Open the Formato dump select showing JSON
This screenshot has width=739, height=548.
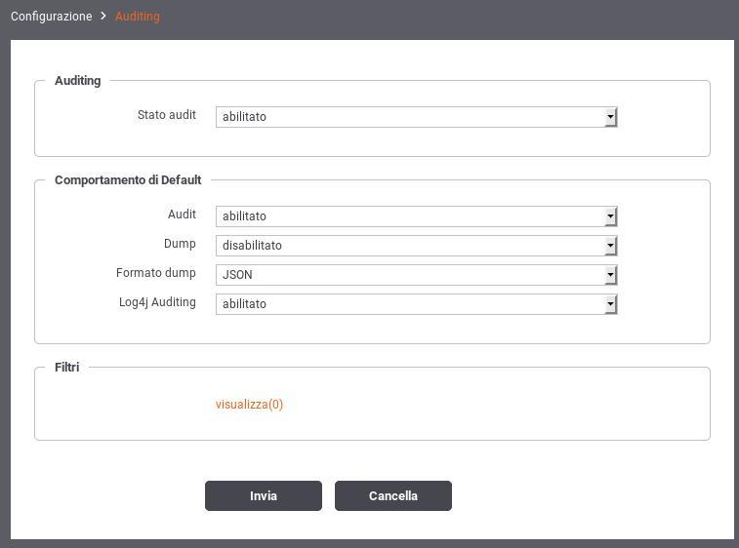pyautogui.click(x=417, y=275)
